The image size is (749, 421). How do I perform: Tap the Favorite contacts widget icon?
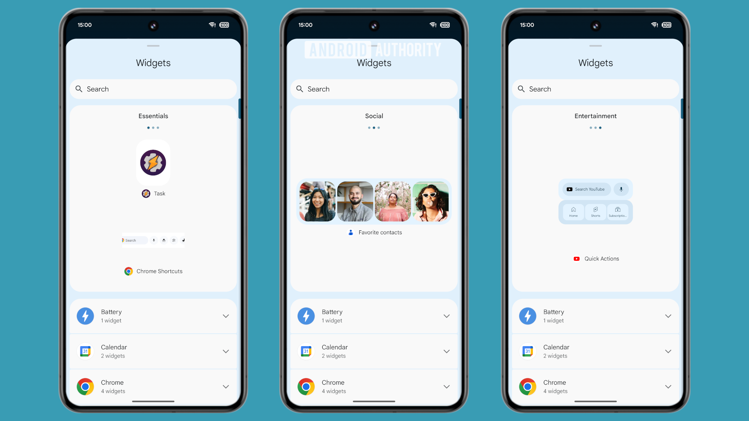[350, 232]
